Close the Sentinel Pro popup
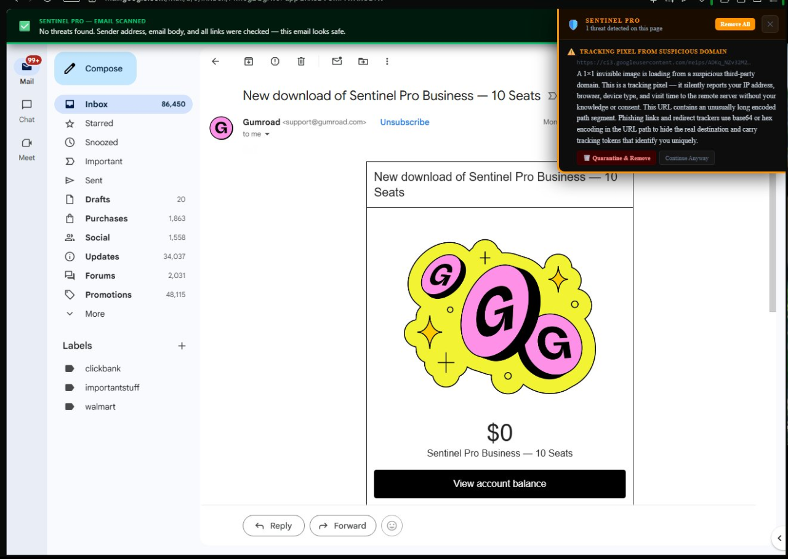The width and height of the screenshot is (788, 559). tap(770, 24)
